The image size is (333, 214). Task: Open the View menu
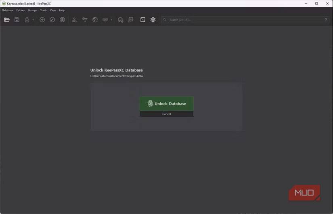point(53,10)
